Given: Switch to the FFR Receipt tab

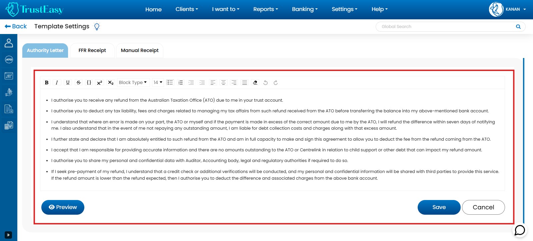Looking at the screenshot, I should 92,50.
